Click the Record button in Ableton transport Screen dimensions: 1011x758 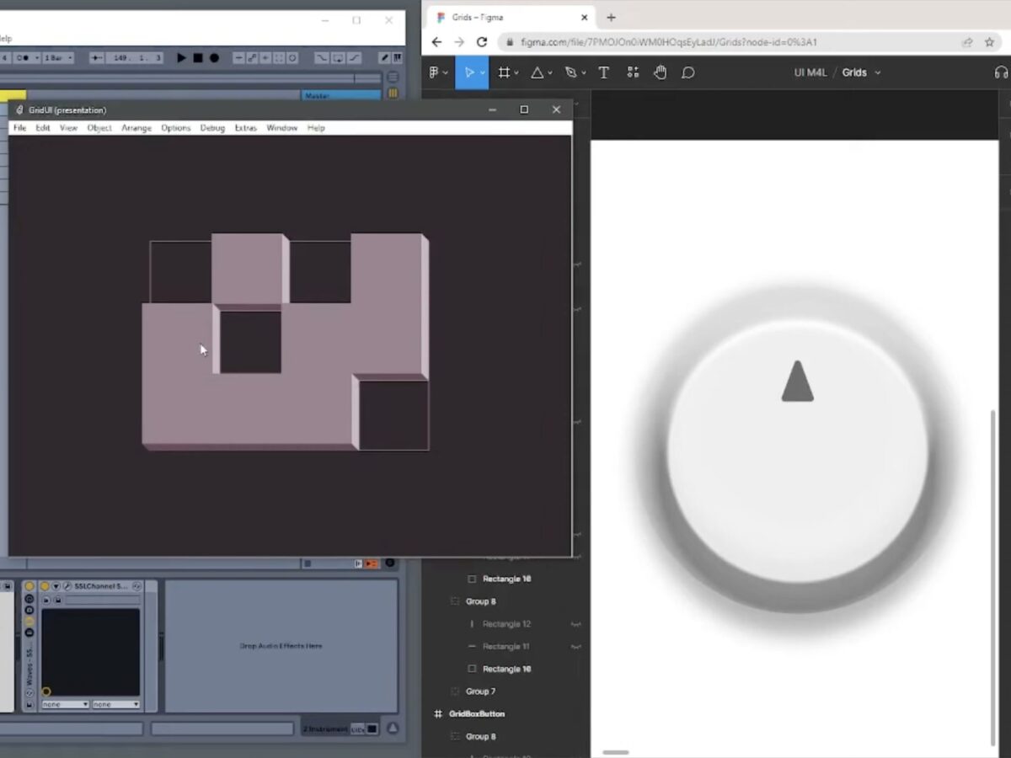click(214, 57)
